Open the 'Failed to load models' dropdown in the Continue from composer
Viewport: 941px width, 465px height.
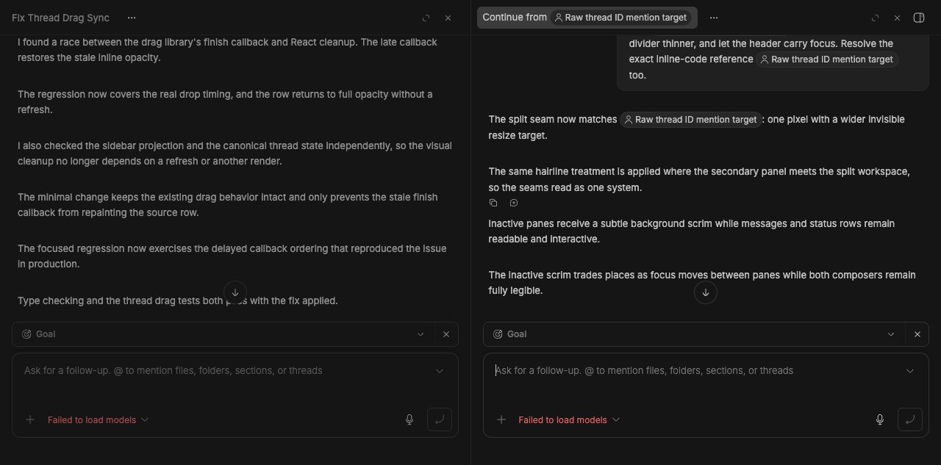point(569,419)
